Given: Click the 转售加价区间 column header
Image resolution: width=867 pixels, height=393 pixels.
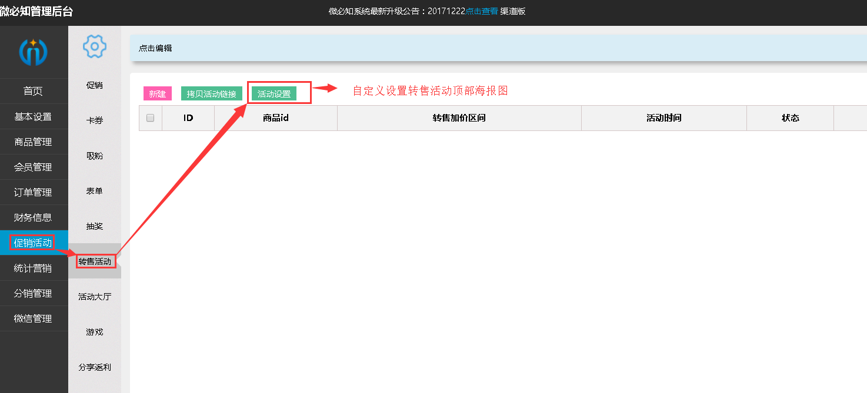Looking at the screenshot, I should click(459, 118).
